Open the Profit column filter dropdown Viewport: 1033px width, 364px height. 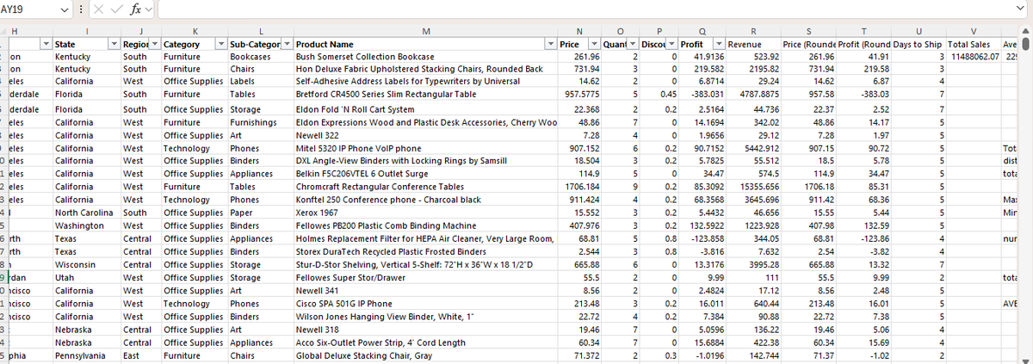[x=718, y=44]
